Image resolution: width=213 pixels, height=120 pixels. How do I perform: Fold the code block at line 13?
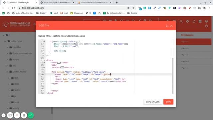point(45,41)
